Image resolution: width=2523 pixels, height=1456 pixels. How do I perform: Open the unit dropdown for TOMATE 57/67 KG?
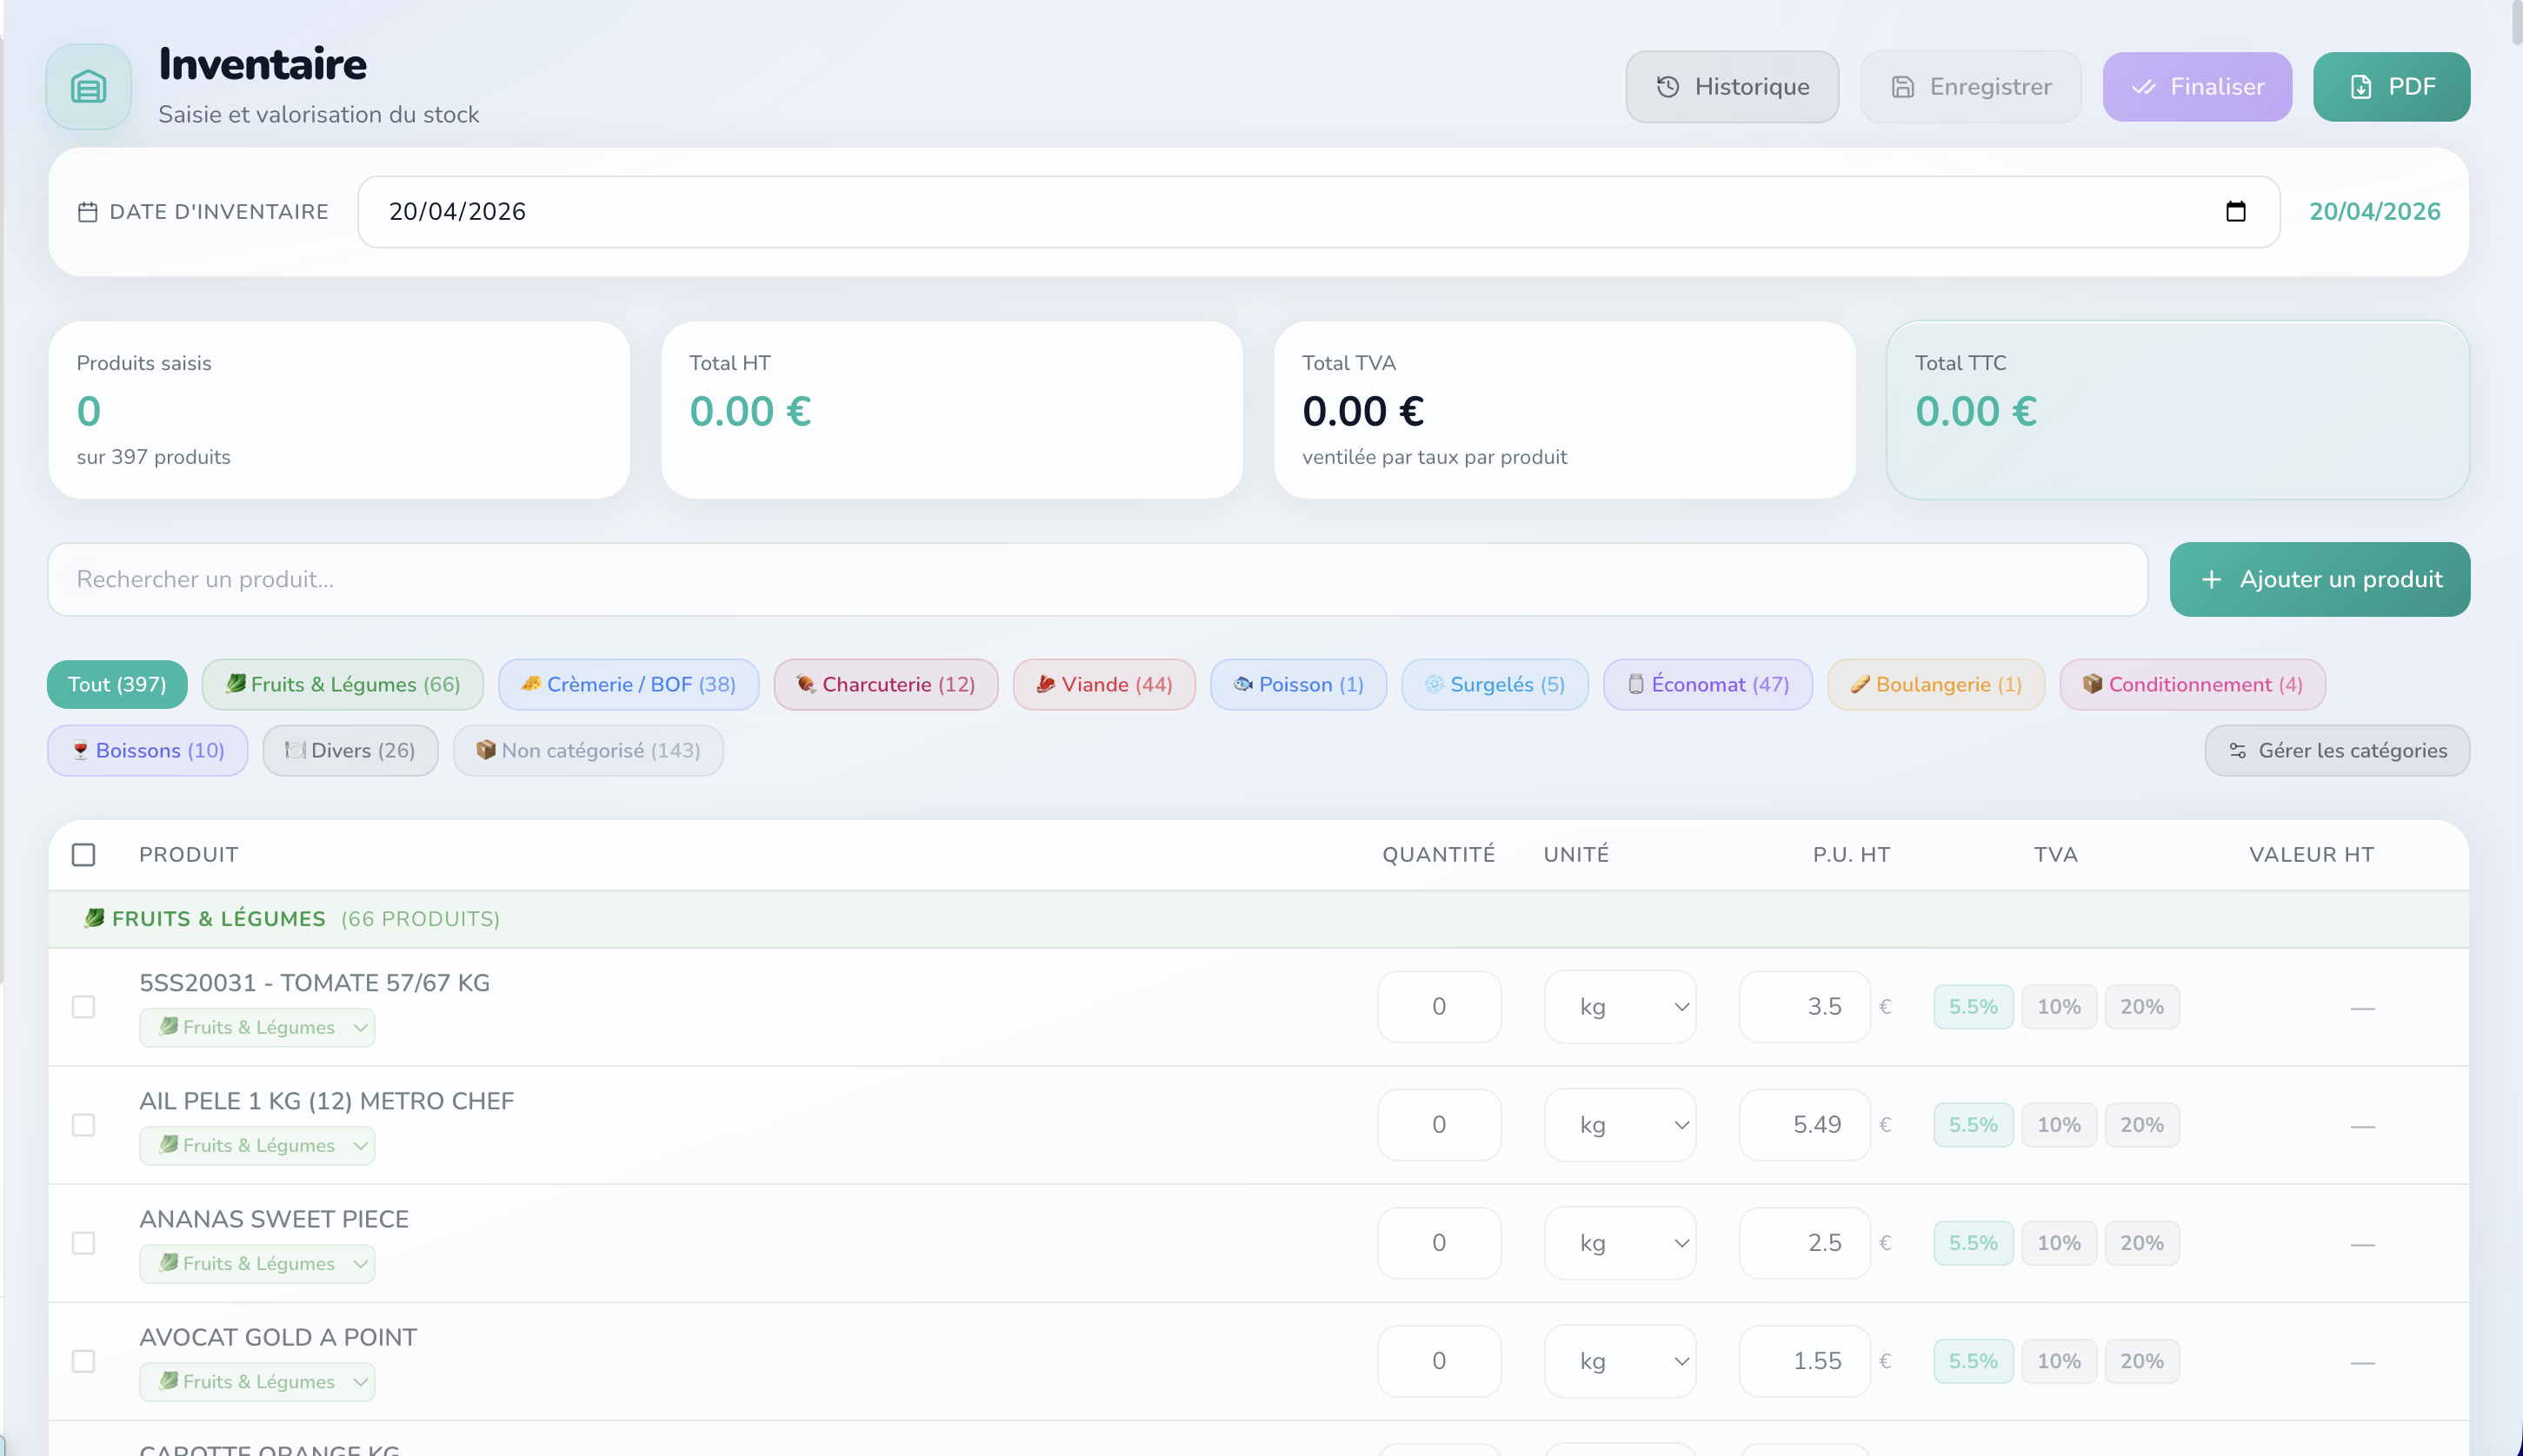(1620, 1007)
